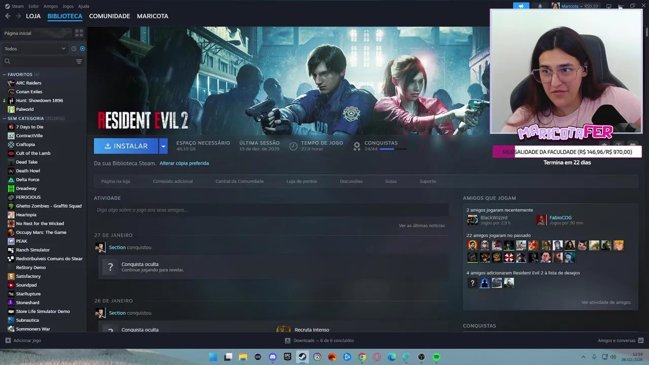Click the INSTALAR button
649x365 pixels.
pos(126,146)
